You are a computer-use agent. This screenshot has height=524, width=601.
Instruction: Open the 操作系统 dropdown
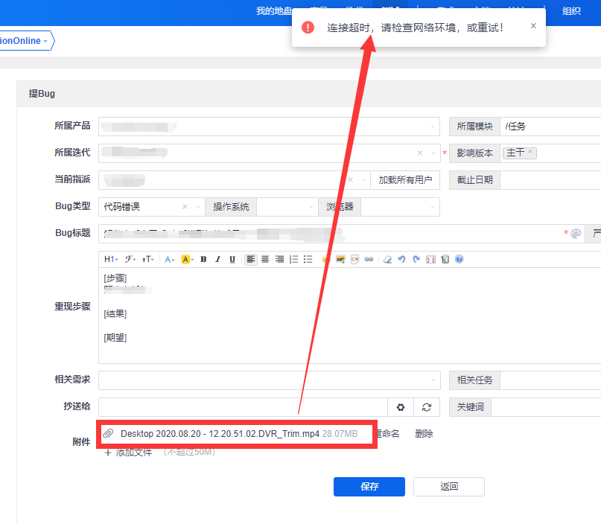click(311, 207)
